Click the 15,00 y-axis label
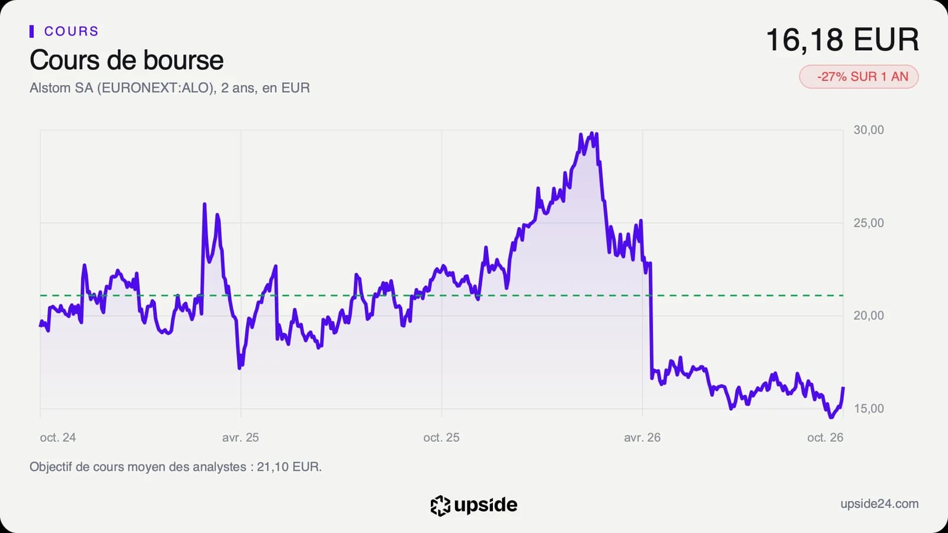This screenshot has height=533, width=948. [x=869, y=409]
